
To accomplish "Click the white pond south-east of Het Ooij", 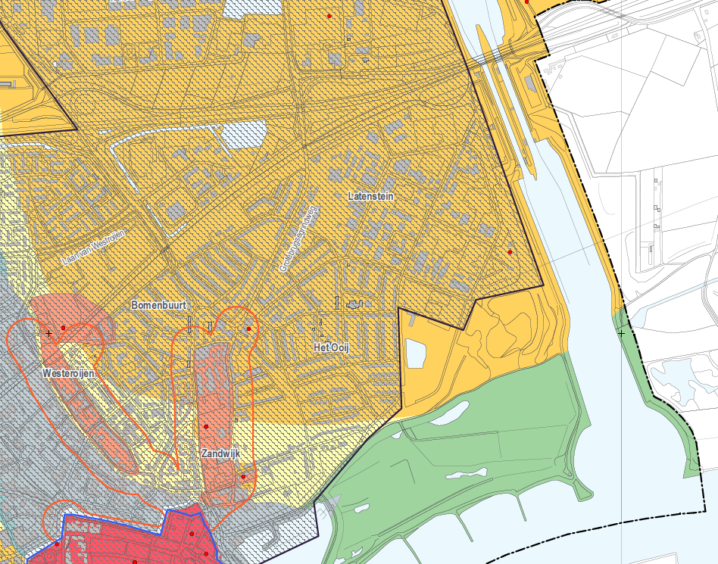I will point(417,354).
